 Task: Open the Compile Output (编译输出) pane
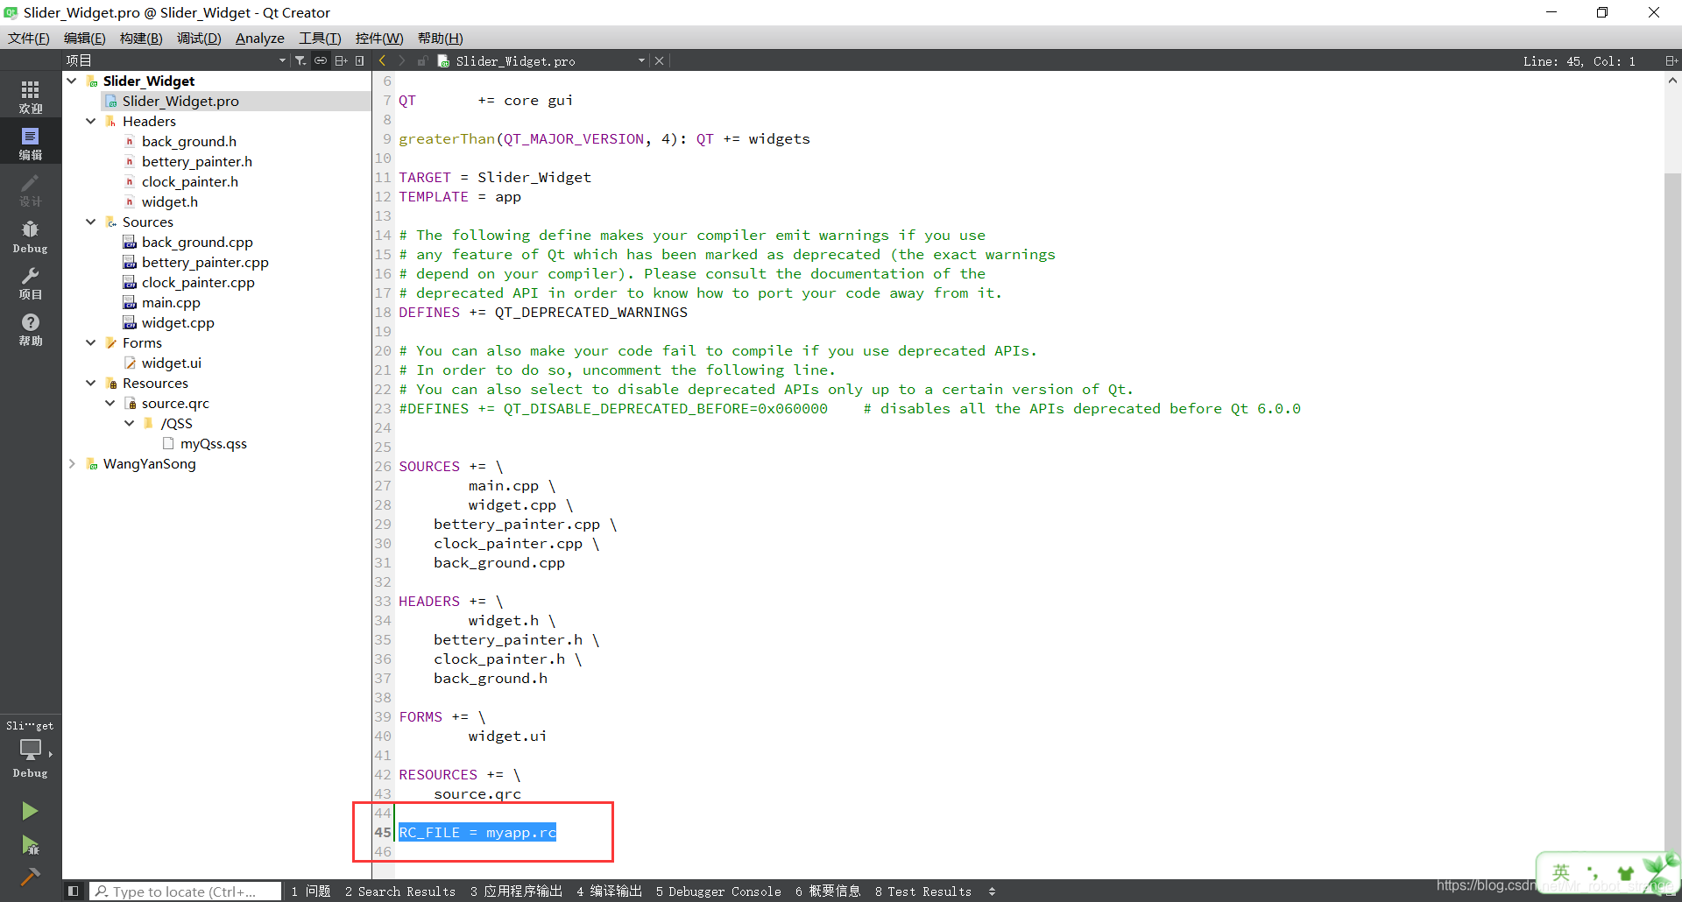tap(609, 891)
